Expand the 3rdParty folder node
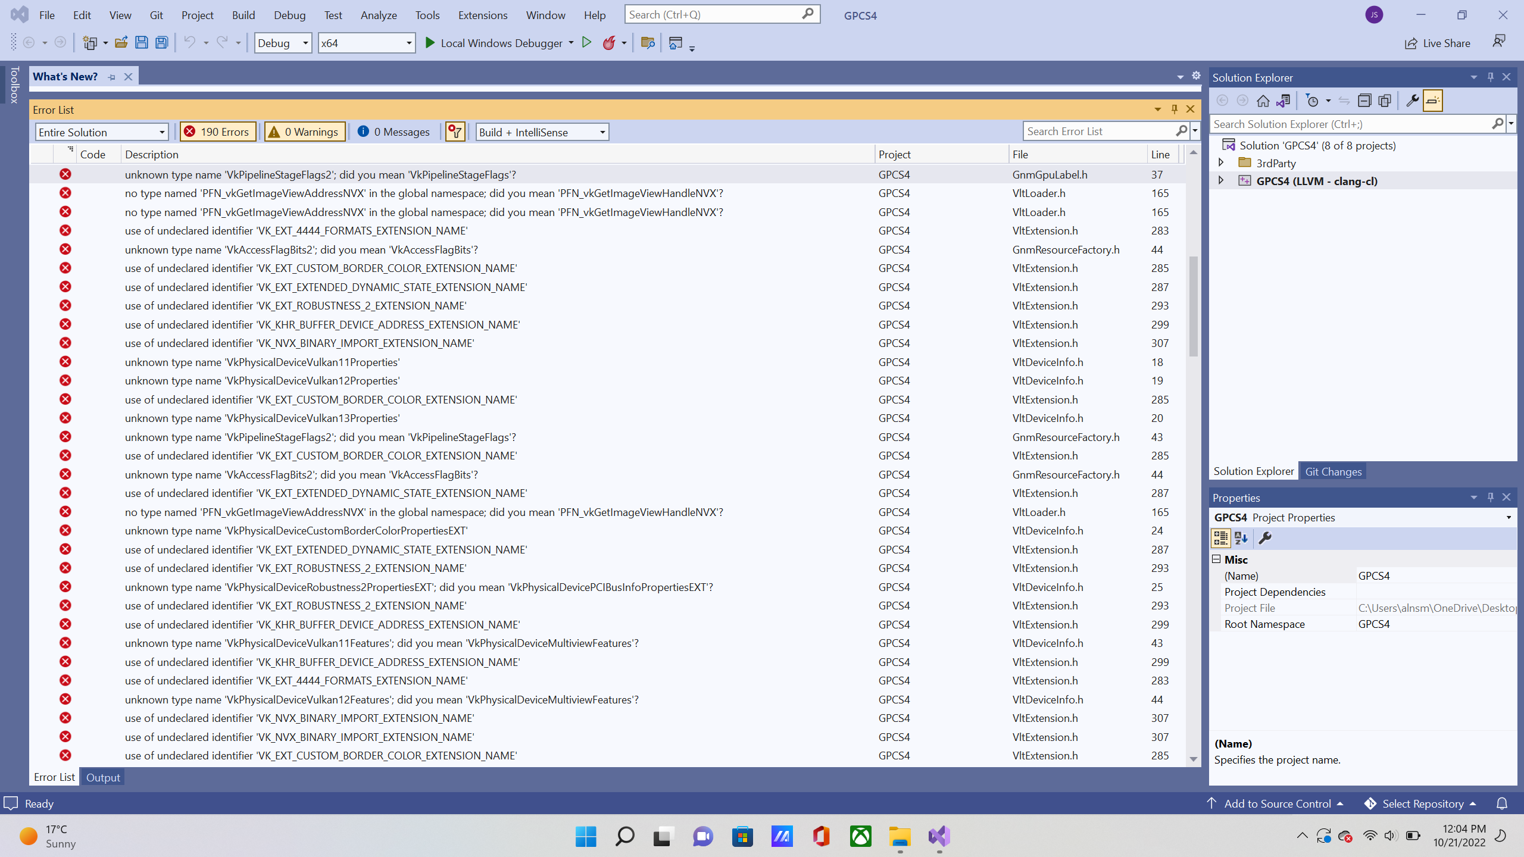This screenshot has height=857, width=1524. point(1221,162)
